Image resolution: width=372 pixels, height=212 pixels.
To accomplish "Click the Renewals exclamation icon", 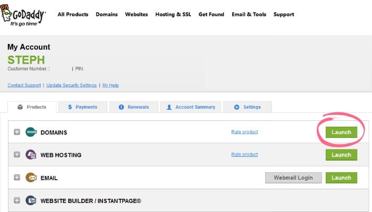I will click(121, 107).
